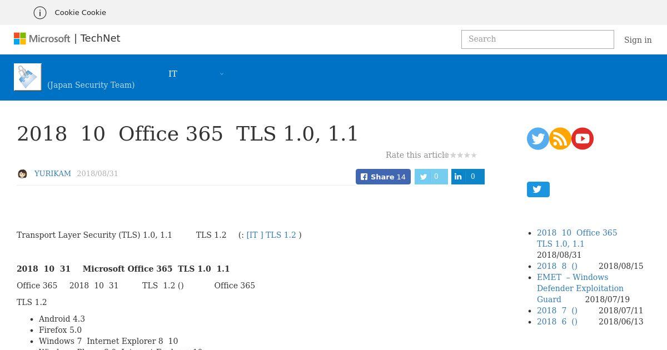Viewport: 667px width, 350px height.
Task: Open the (Japan Security Team) blog title
Action: [x=91, y=85]
